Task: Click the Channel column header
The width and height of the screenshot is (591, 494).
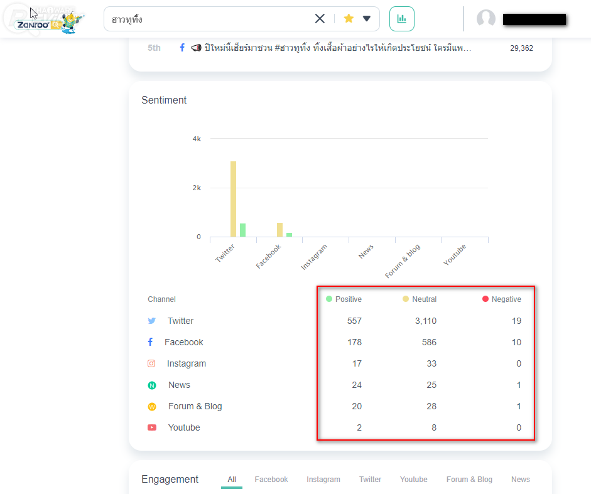Action: click(161, 299)
